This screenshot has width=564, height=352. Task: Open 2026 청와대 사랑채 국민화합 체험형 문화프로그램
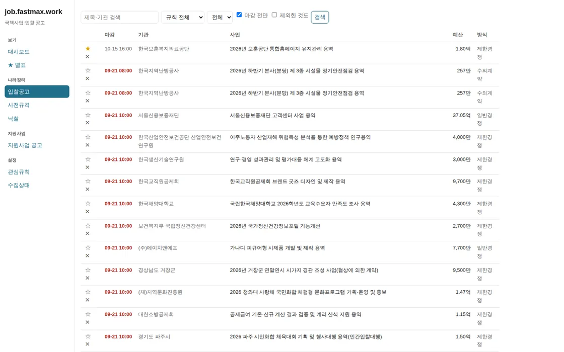pos(308,292)
